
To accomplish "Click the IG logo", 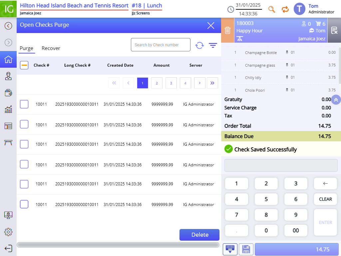I will click(x=8, y=9).
